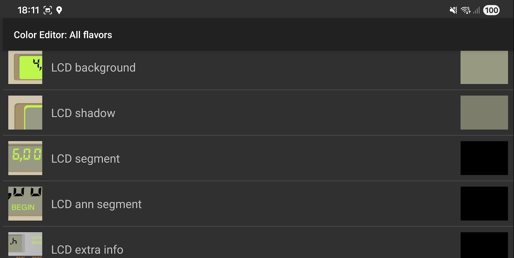514x258 pixels.
Task: Open the LCD extra info color swatch
Action: (484, 245)
